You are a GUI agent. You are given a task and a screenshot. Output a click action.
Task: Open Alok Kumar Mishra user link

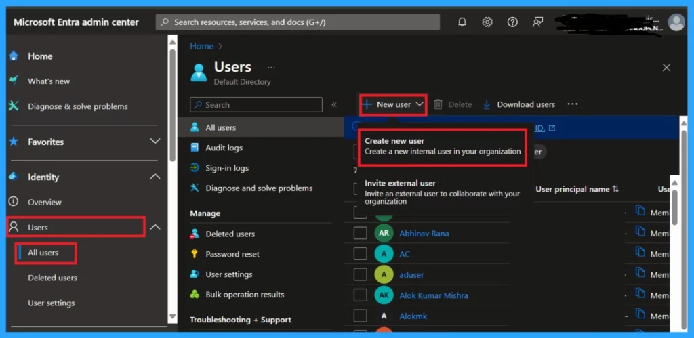point(433,295)
